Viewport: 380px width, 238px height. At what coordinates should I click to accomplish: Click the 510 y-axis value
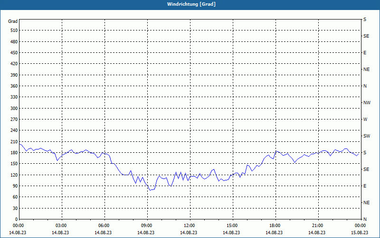tap(14, 30)
